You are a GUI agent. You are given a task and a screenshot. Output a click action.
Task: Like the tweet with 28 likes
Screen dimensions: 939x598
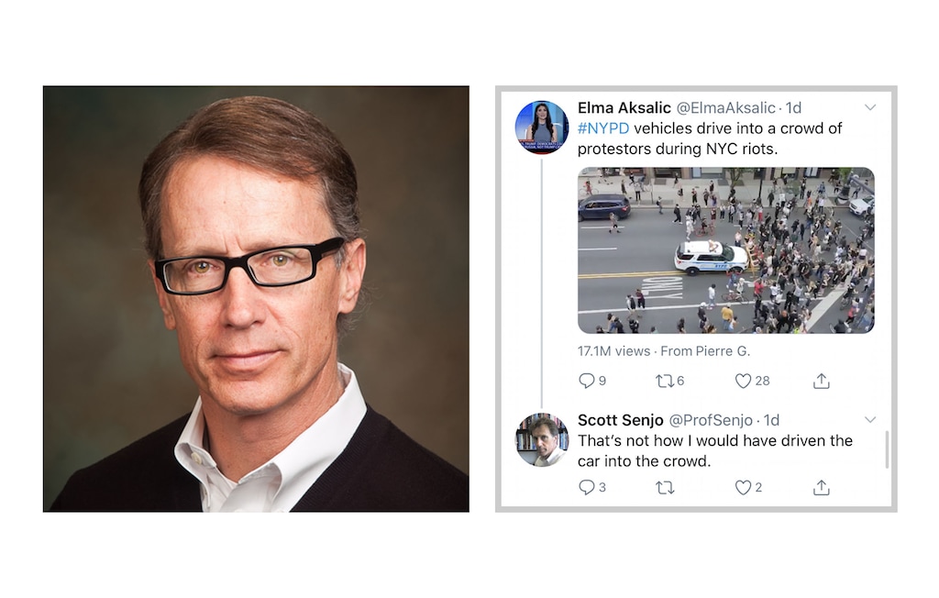pos(744,381)
